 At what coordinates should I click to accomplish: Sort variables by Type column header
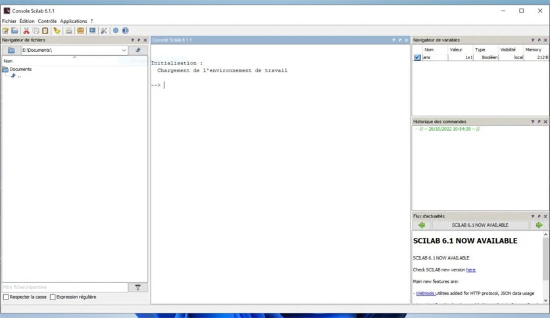pos(486,50)
